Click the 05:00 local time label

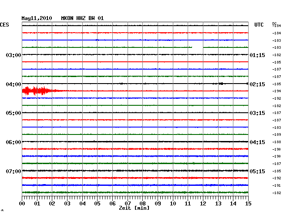point(13,113)
